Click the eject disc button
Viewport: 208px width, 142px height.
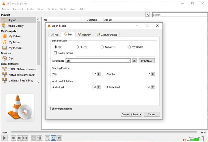tap(134, 61)
